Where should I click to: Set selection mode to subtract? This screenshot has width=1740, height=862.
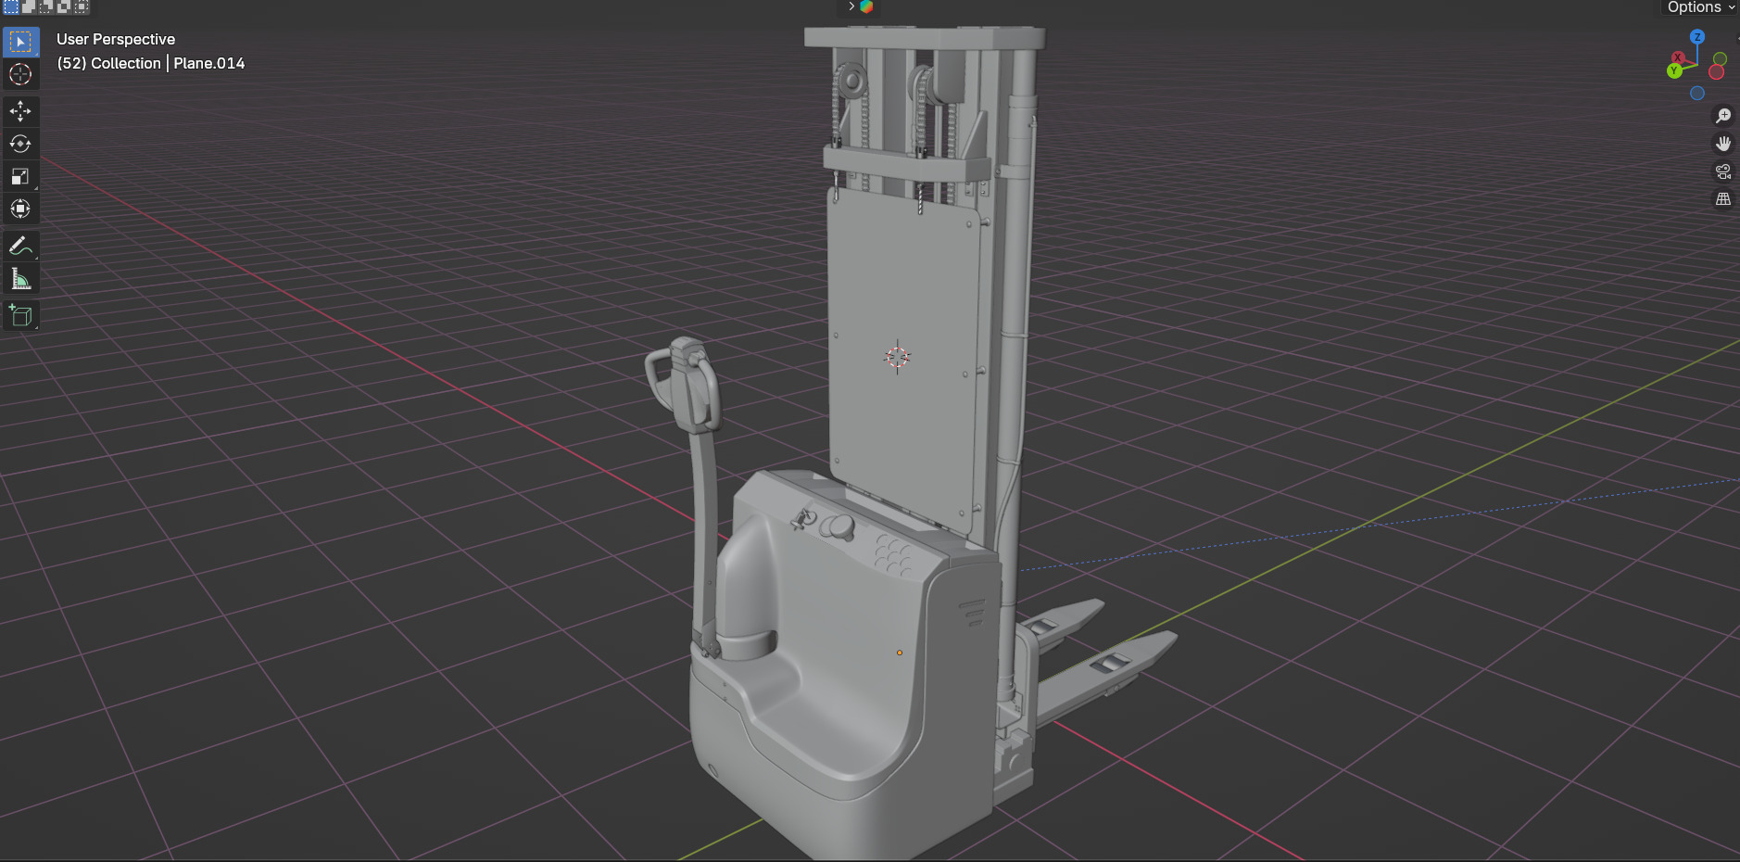[x=45, y=6]
